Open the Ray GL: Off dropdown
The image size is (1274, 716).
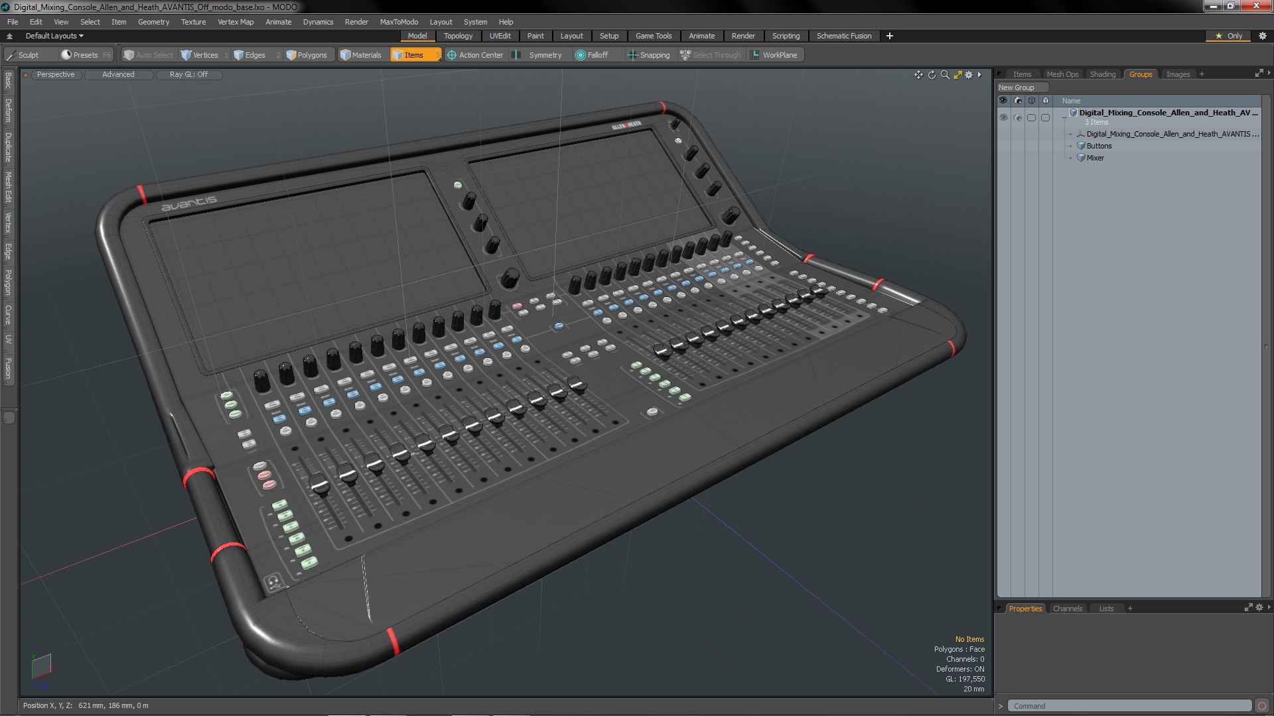188,75
